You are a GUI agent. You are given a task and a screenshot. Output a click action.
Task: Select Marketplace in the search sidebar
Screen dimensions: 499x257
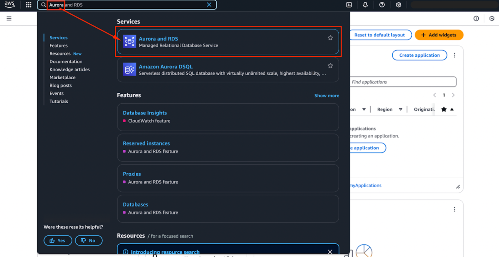pos(62,77)
